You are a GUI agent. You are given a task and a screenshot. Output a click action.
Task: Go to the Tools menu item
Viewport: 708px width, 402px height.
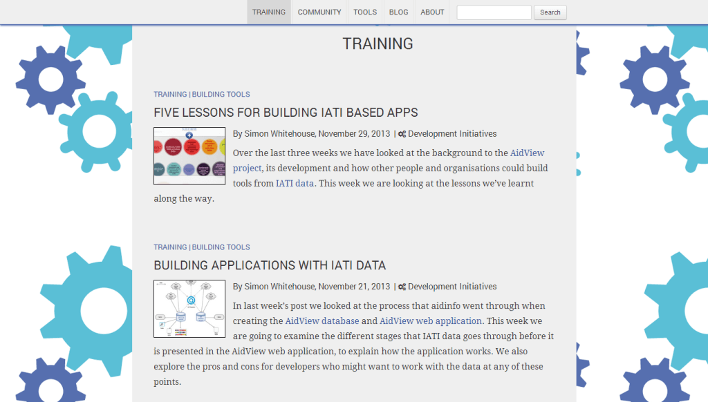[365, 12]
